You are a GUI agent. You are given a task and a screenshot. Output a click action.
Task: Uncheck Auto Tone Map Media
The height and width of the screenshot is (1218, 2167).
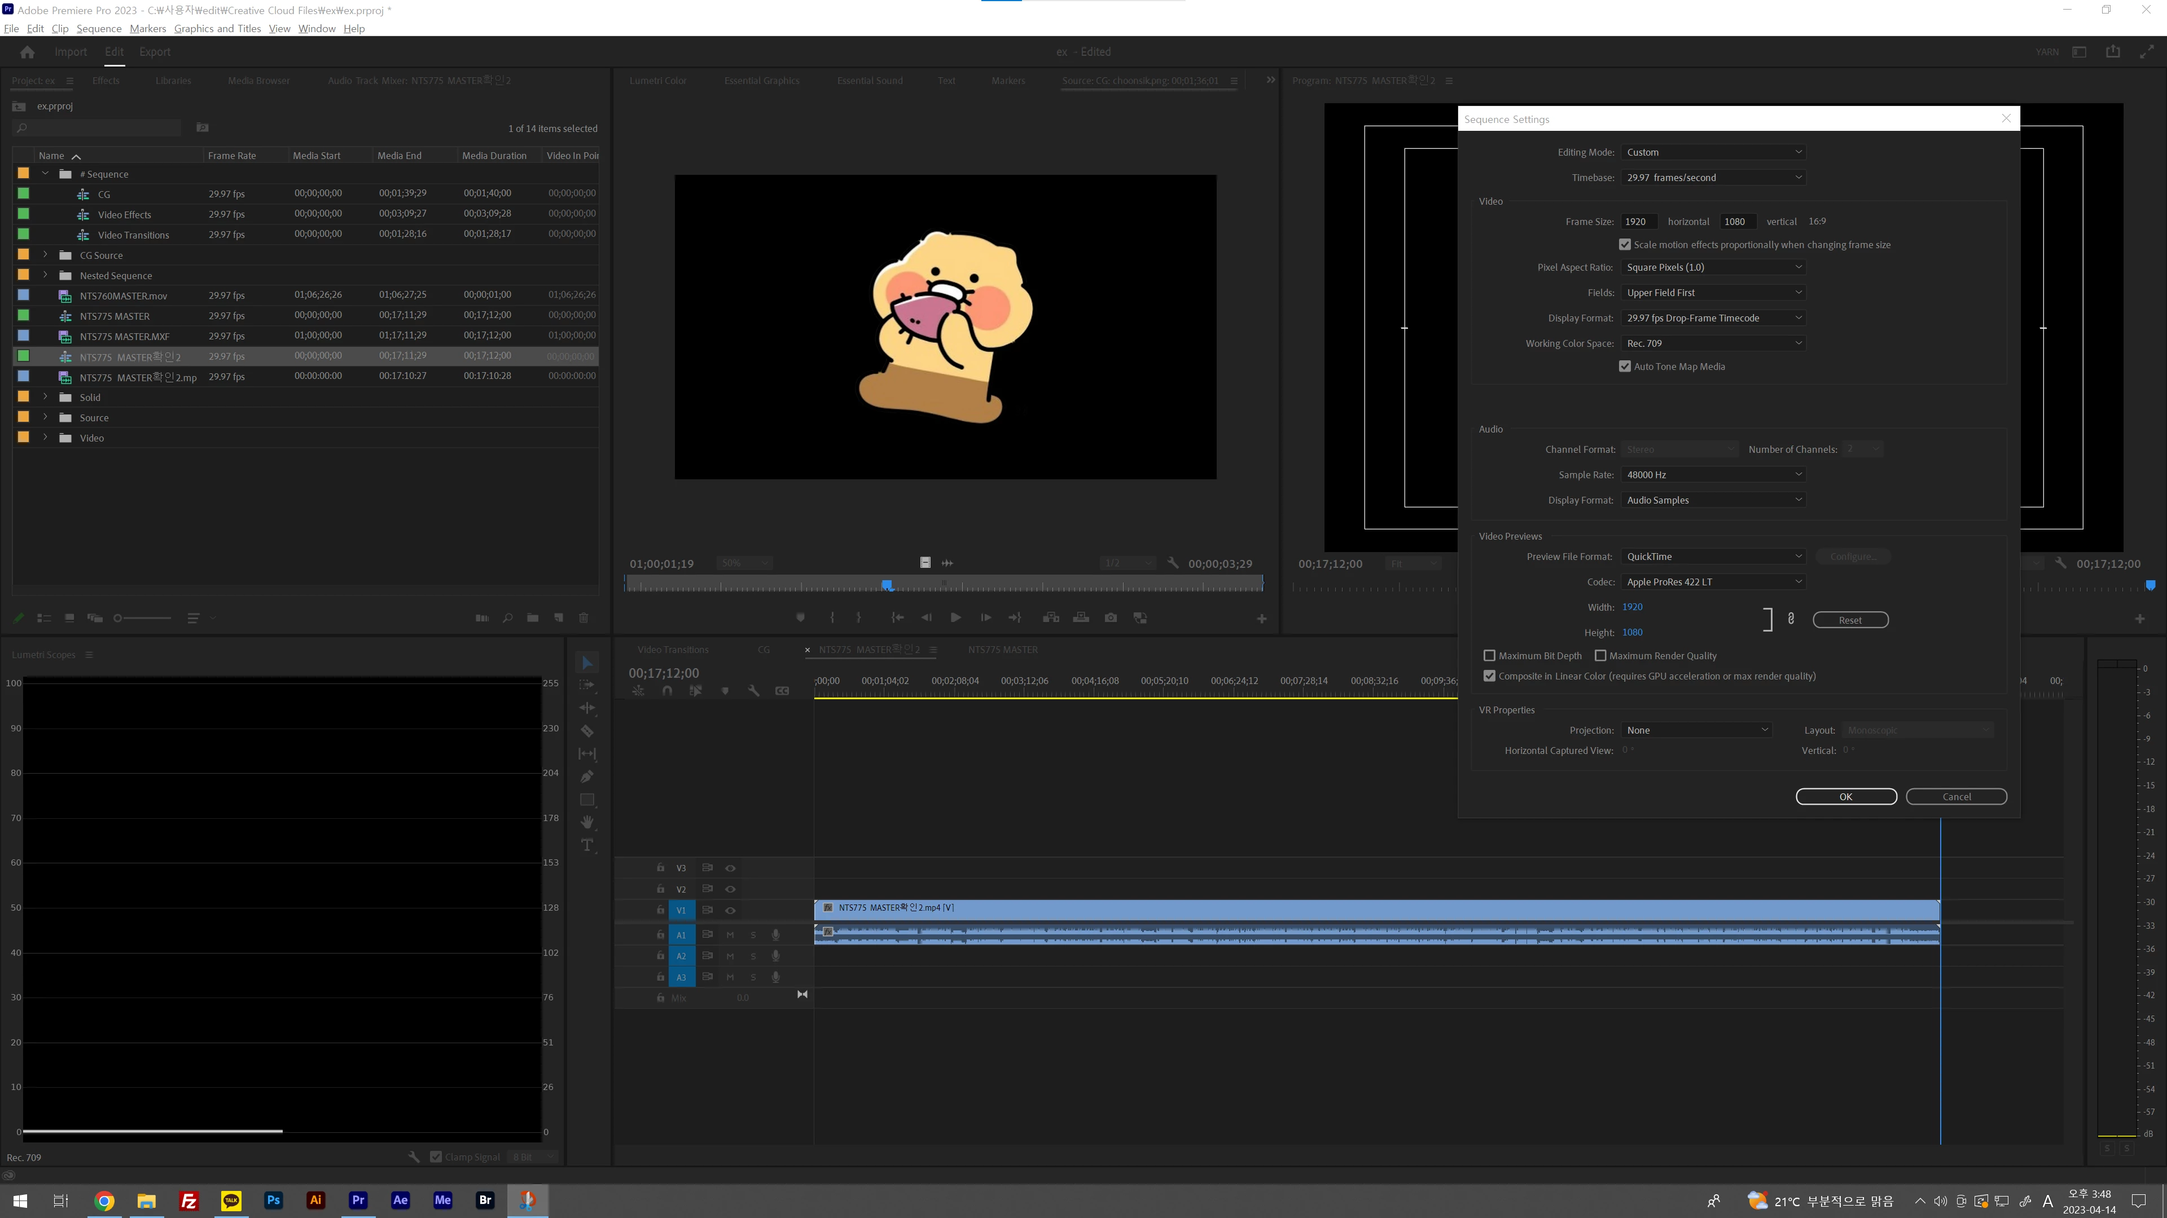click(x=1625, y=367)
